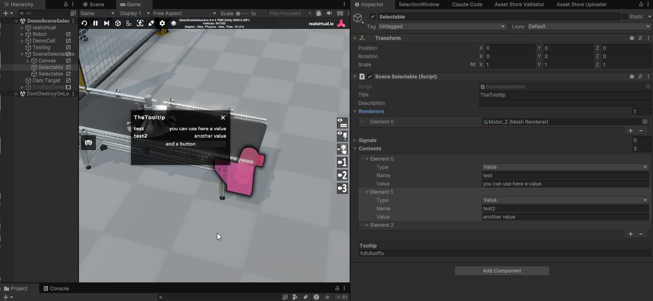Open Transform component help icon
The width and height of the screenshot is (653, 301).
point(632,38)
